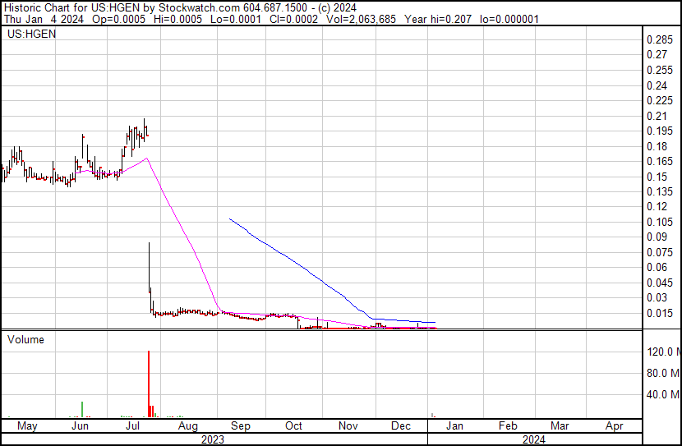This screenshot has width=682, height=446.
Task: Select the Dec month on time axis
Action: click(x=401, y=426)
